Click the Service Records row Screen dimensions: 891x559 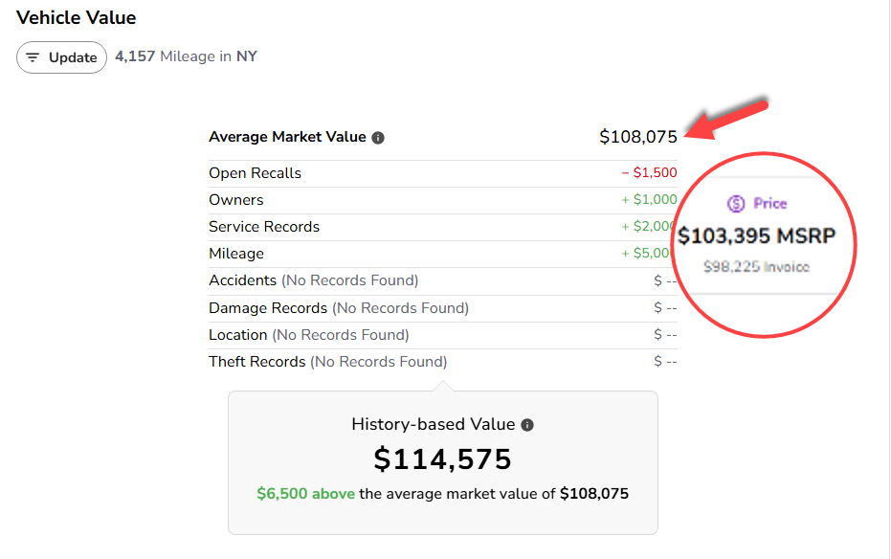pyautogui.click(x=443, y=227)
